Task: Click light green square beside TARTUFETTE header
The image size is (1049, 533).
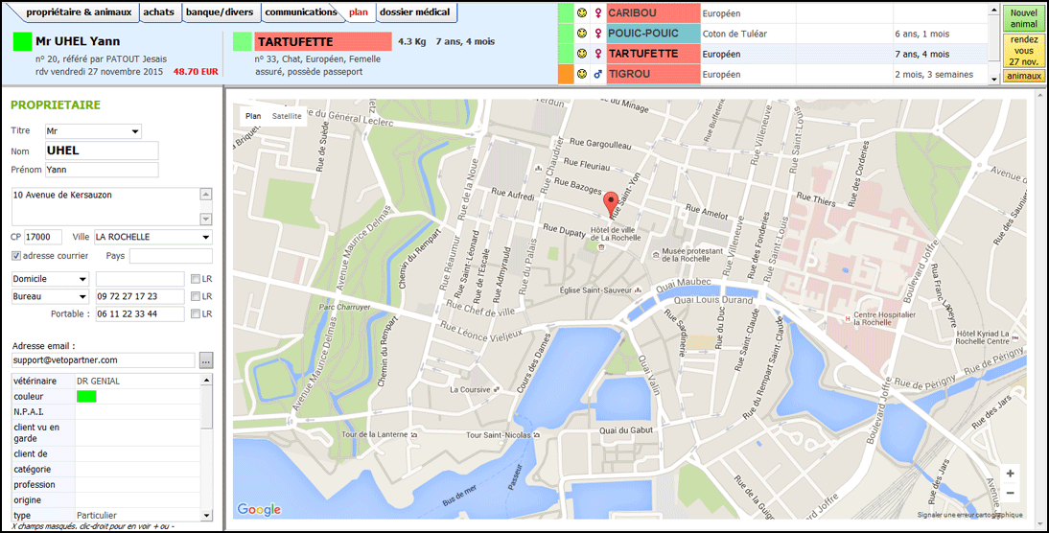Action: coord(243,41)
